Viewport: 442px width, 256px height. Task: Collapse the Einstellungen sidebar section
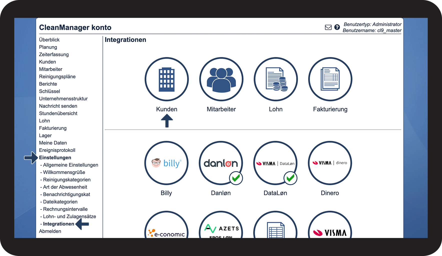[x=55, y=158]
